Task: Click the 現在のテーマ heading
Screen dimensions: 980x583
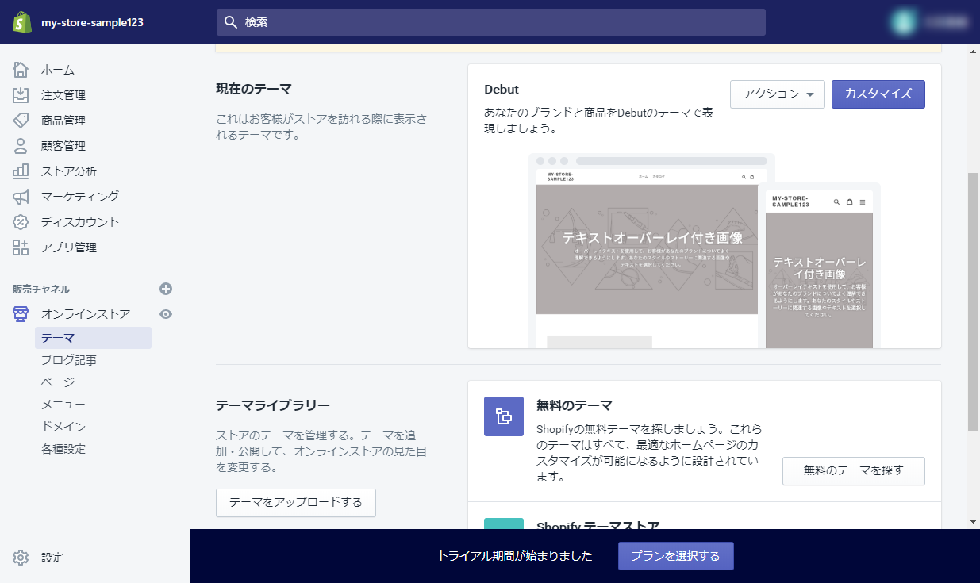Action: click(x=254, y=89)
